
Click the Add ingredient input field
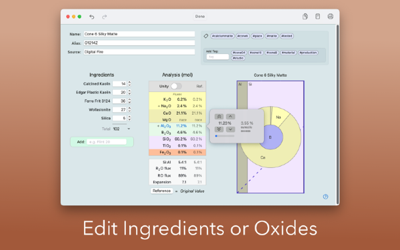pyautogui.click(x=107, y=142)
